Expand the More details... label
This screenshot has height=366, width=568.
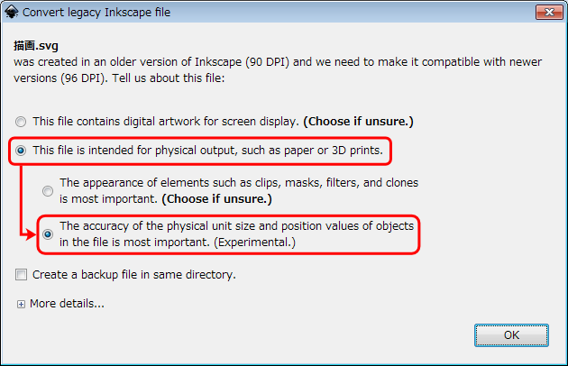click(67, 304)
